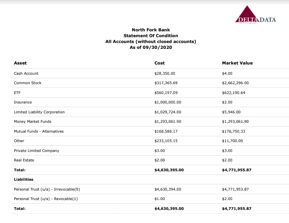Click the Asset column header
The width and height of the screenshot is (289, 223).
coord(20,63)
